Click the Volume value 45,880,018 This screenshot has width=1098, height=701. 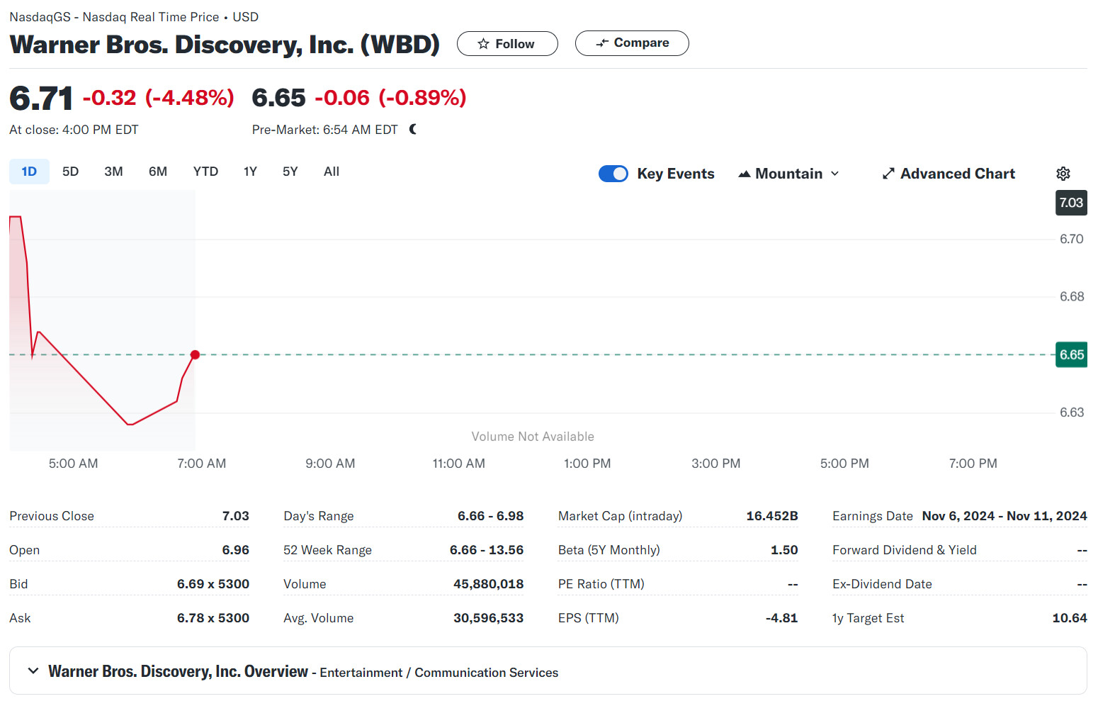click(489, 584)
